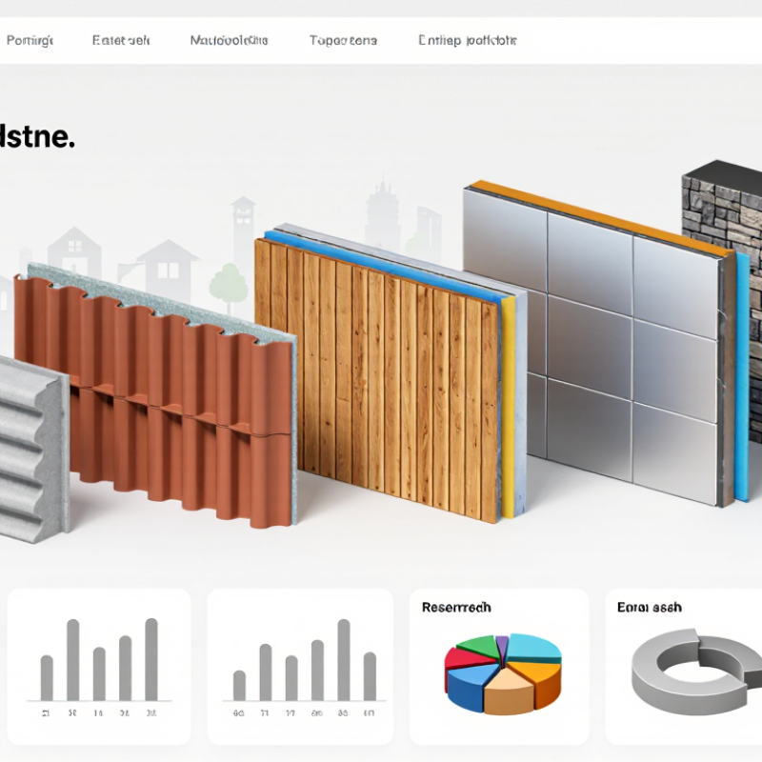This screenshot has width=762, height=762.
Task: Open the first grey bar chart card
Action: 99,666
